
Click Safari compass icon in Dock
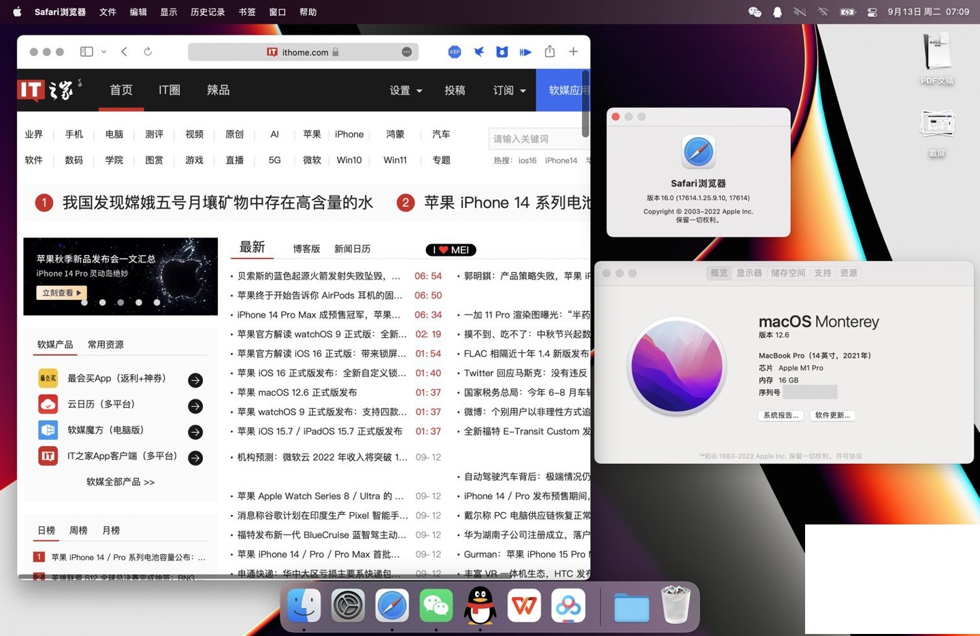(x=392, y=605)
